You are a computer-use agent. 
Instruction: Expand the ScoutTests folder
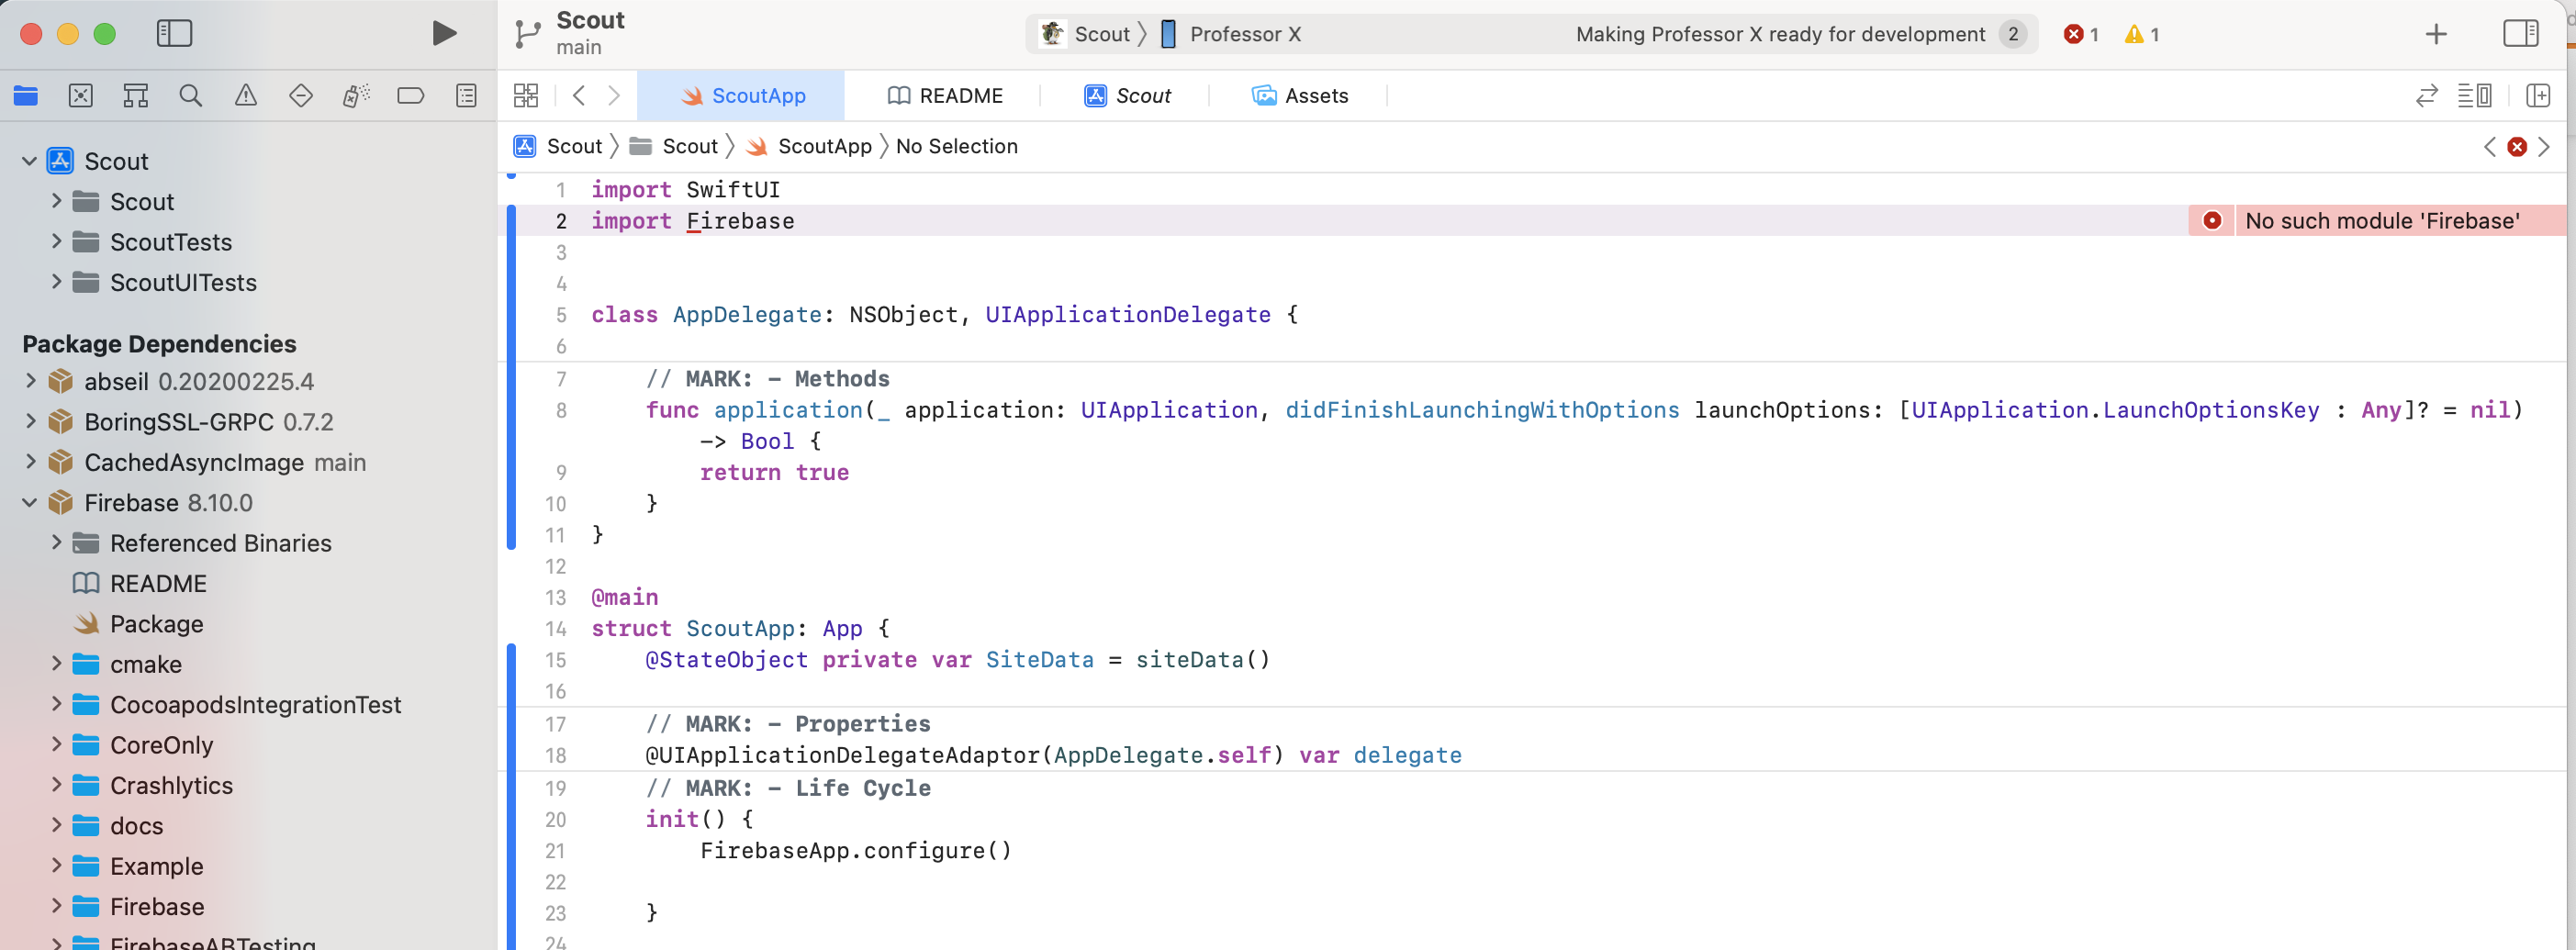pyautogui.click(x=56, y=241)
